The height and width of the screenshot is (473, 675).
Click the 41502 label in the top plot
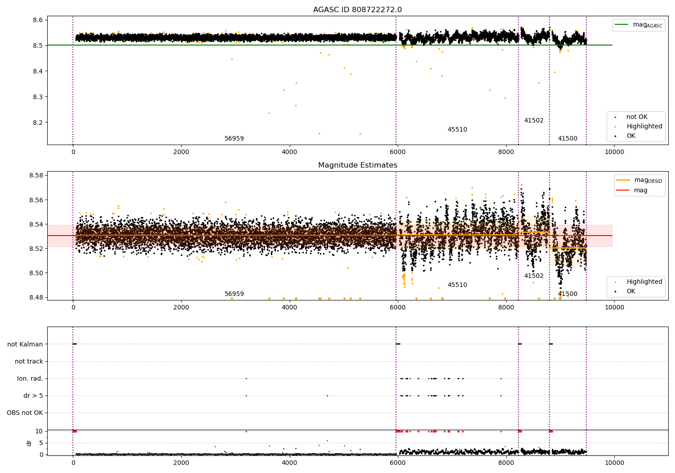click(534, 121)
